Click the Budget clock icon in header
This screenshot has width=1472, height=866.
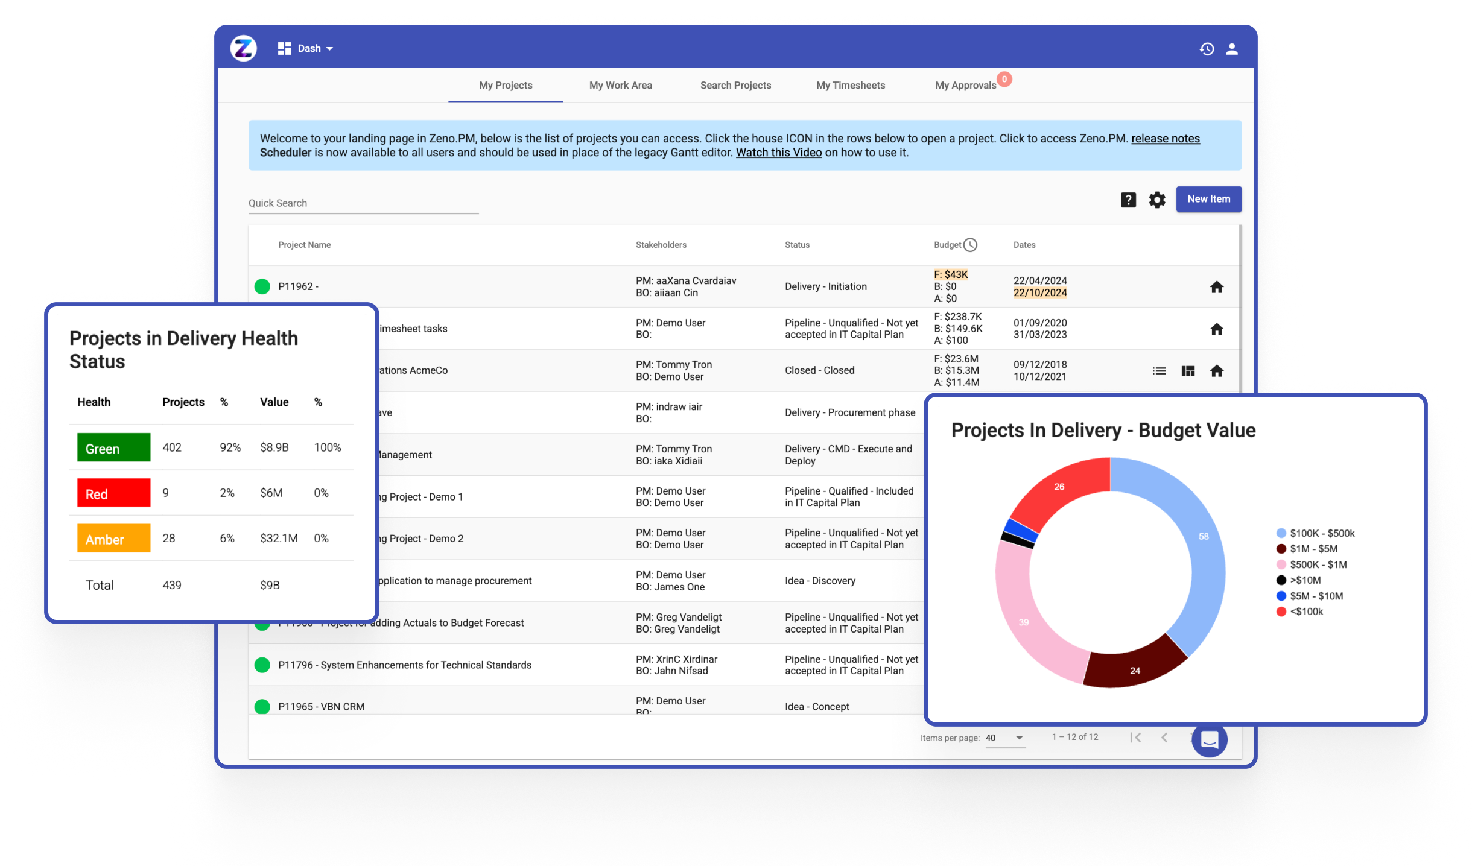pyautogui.click(x=970, y=245)
